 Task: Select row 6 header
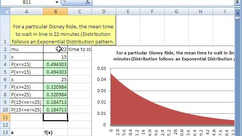click(x=5, y=79)
